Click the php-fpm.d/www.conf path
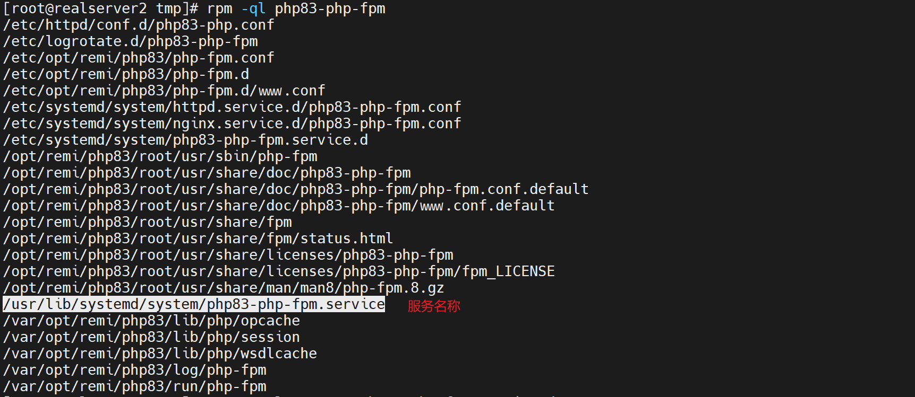 tap(164, 91)
